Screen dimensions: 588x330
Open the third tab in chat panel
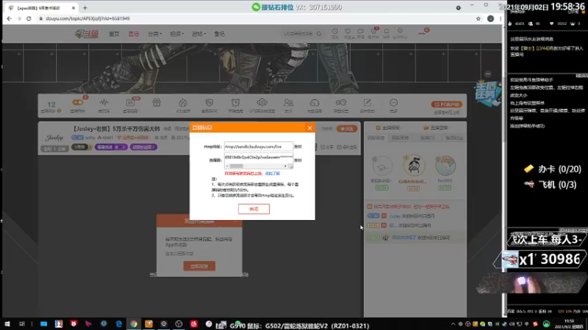[427, 138]
